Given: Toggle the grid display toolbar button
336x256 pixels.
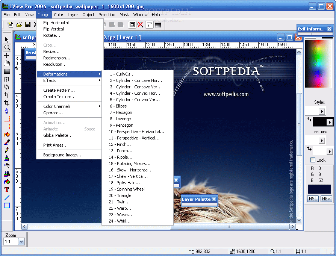Looking at the screenshot, I should click(158, 25).
